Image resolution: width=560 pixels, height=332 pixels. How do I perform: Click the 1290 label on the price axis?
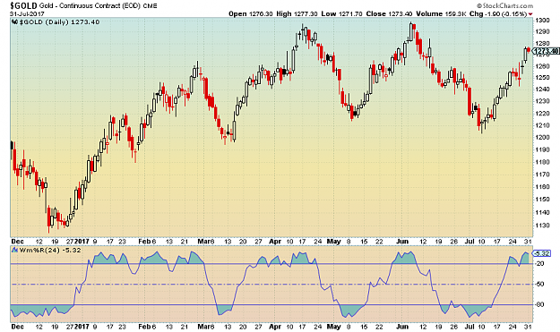click(x=542, y=31)
